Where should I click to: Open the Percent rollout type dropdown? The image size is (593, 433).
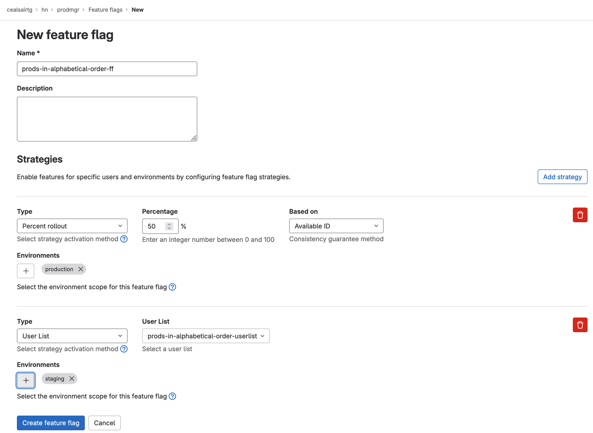click(72, 226)
